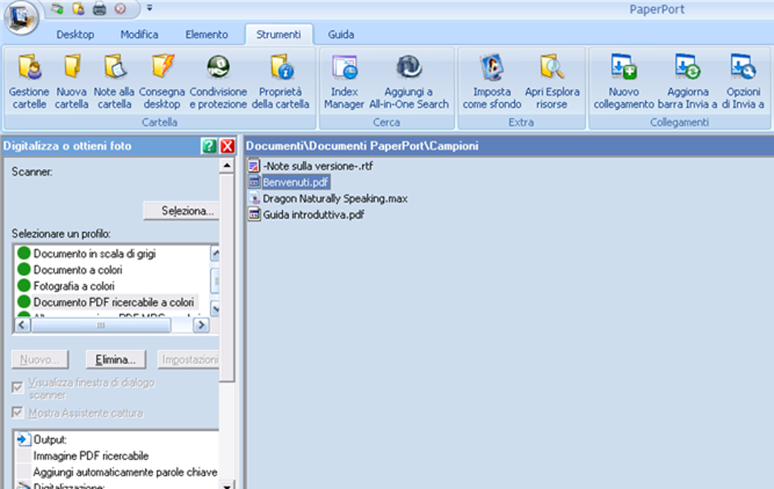The height and width of the screenshot is (489, 774).
Task: Select file Benvenuti.pdf
Action: click(295, 183)
